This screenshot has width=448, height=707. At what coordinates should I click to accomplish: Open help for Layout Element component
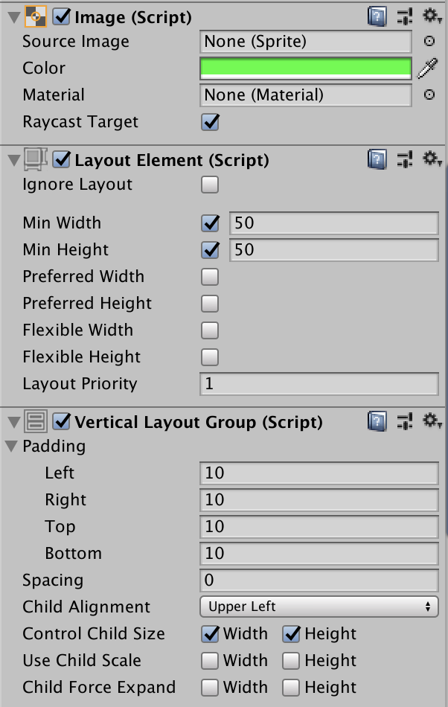[x=377, y=159]
